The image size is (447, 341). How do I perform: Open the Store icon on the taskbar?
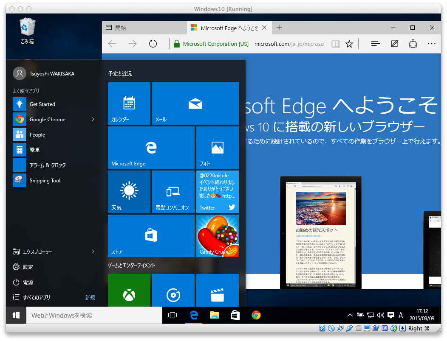(x=235, y=315)
